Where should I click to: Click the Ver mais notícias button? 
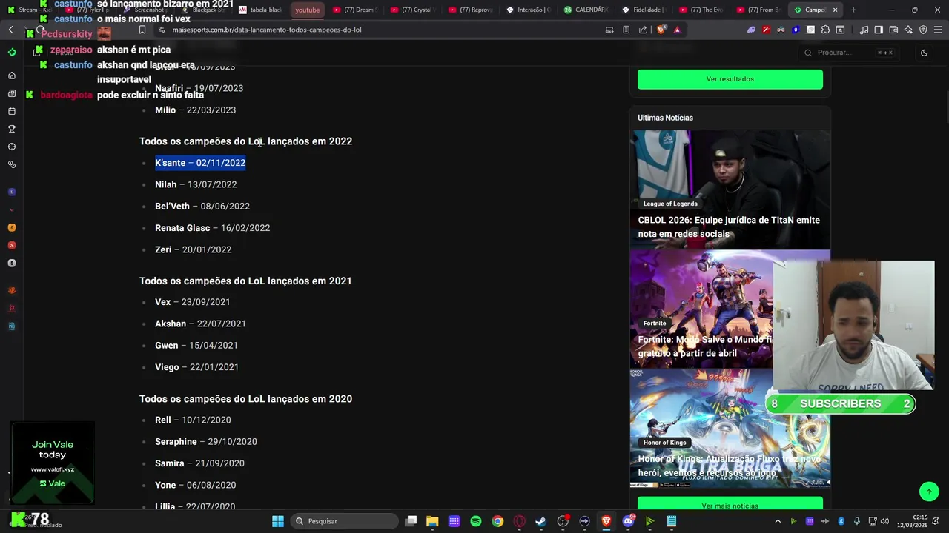(730, 505)
